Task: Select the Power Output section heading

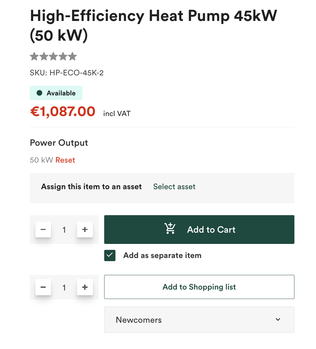Action: pos(59,143)
